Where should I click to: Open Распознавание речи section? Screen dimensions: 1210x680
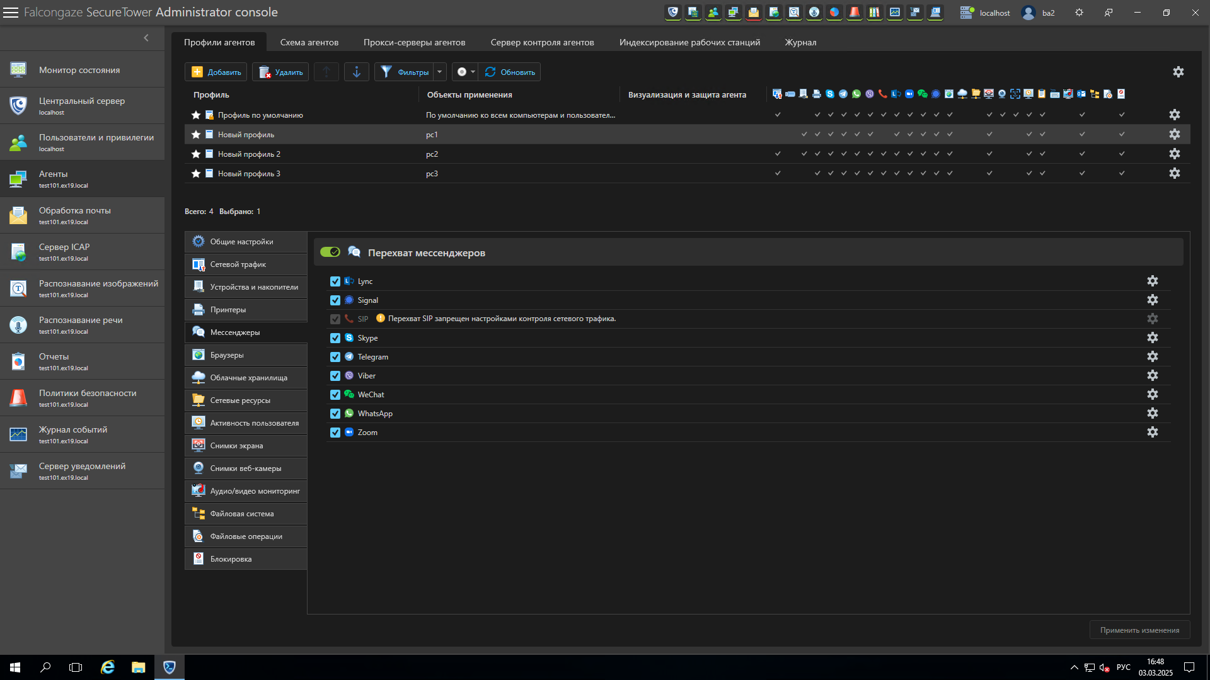pyautogui.click(x=82, y=325)
